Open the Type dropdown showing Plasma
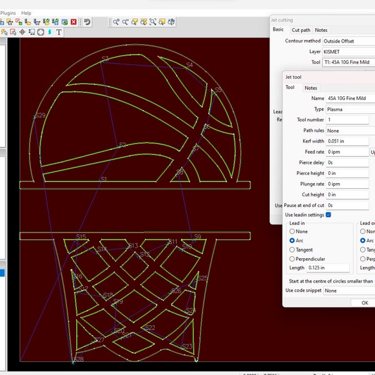Viewport: 375px width, 375px height. tap(351, 109)
